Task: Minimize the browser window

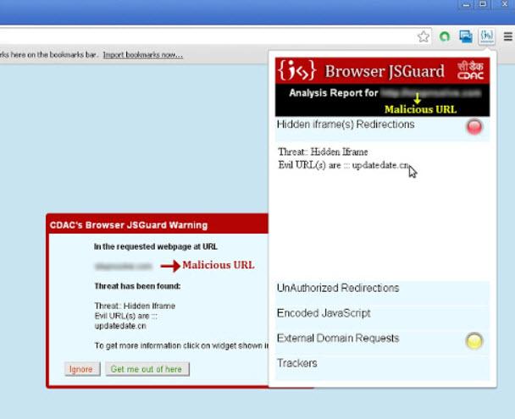Action: pos(466,4)
